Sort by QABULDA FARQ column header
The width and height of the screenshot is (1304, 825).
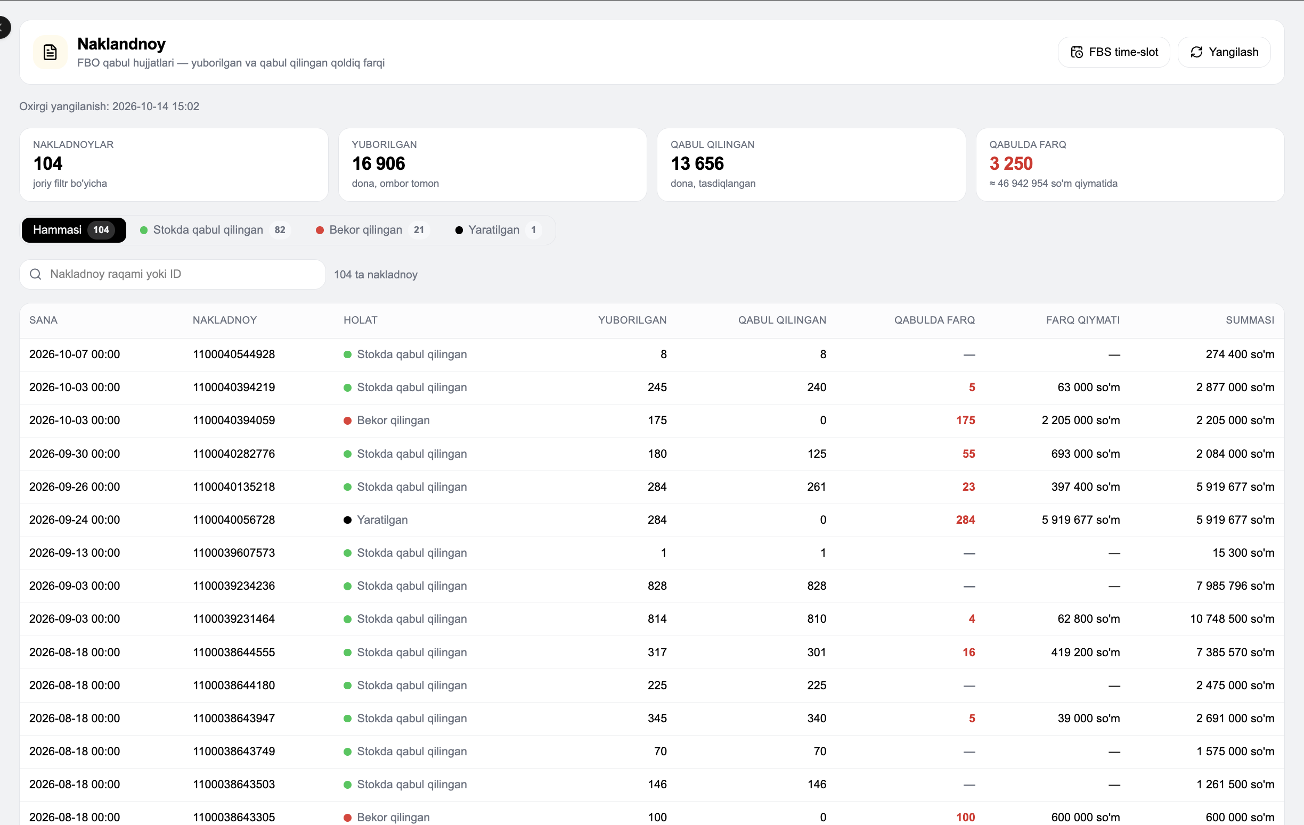click(x=934, y=320)
